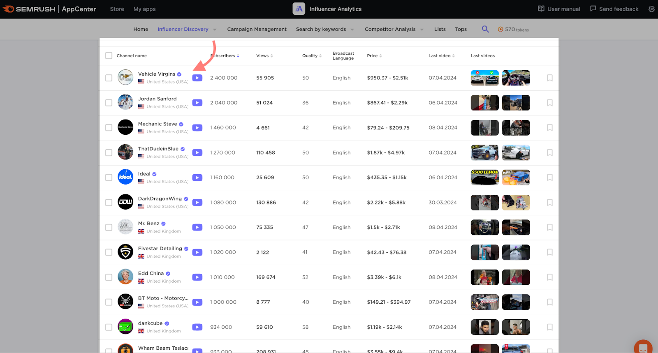Open the YouTube icon for ThatDudeinBlue
658x353 pixels.
coord(197,153)
